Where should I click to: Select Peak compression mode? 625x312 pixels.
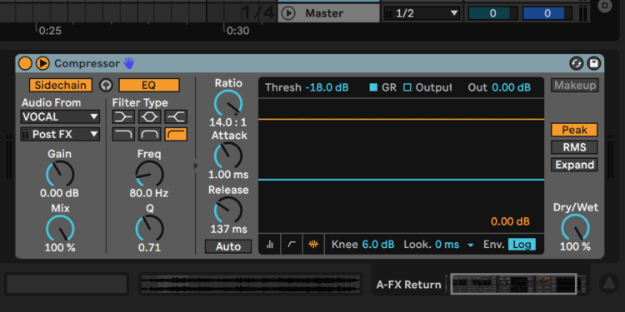tap(574, 130)
